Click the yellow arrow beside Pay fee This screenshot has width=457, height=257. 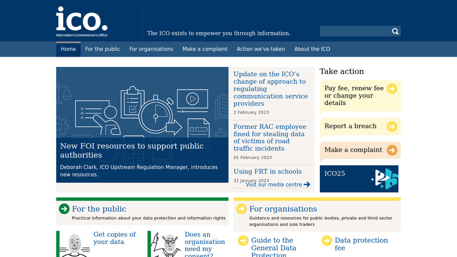click(392, 88)
